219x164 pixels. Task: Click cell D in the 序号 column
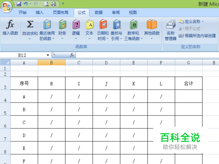pos(24,135)
